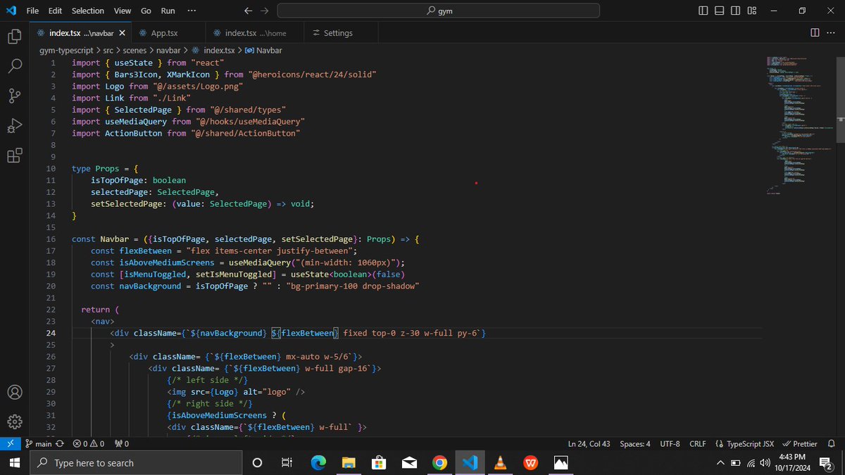The image size is (845, 475).
Task: Open the Mail app from taskbar
Action: 409,463
